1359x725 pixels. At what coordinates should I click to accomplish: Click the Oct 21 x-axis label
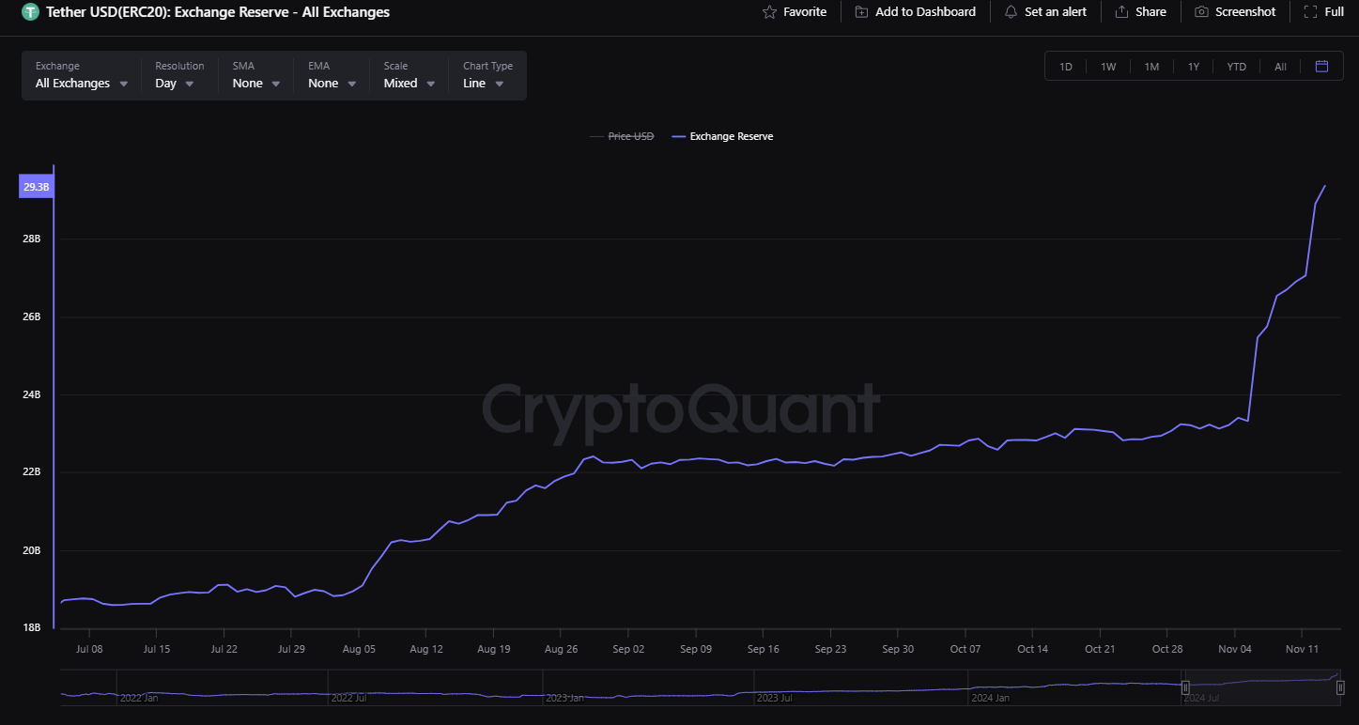1100,649
